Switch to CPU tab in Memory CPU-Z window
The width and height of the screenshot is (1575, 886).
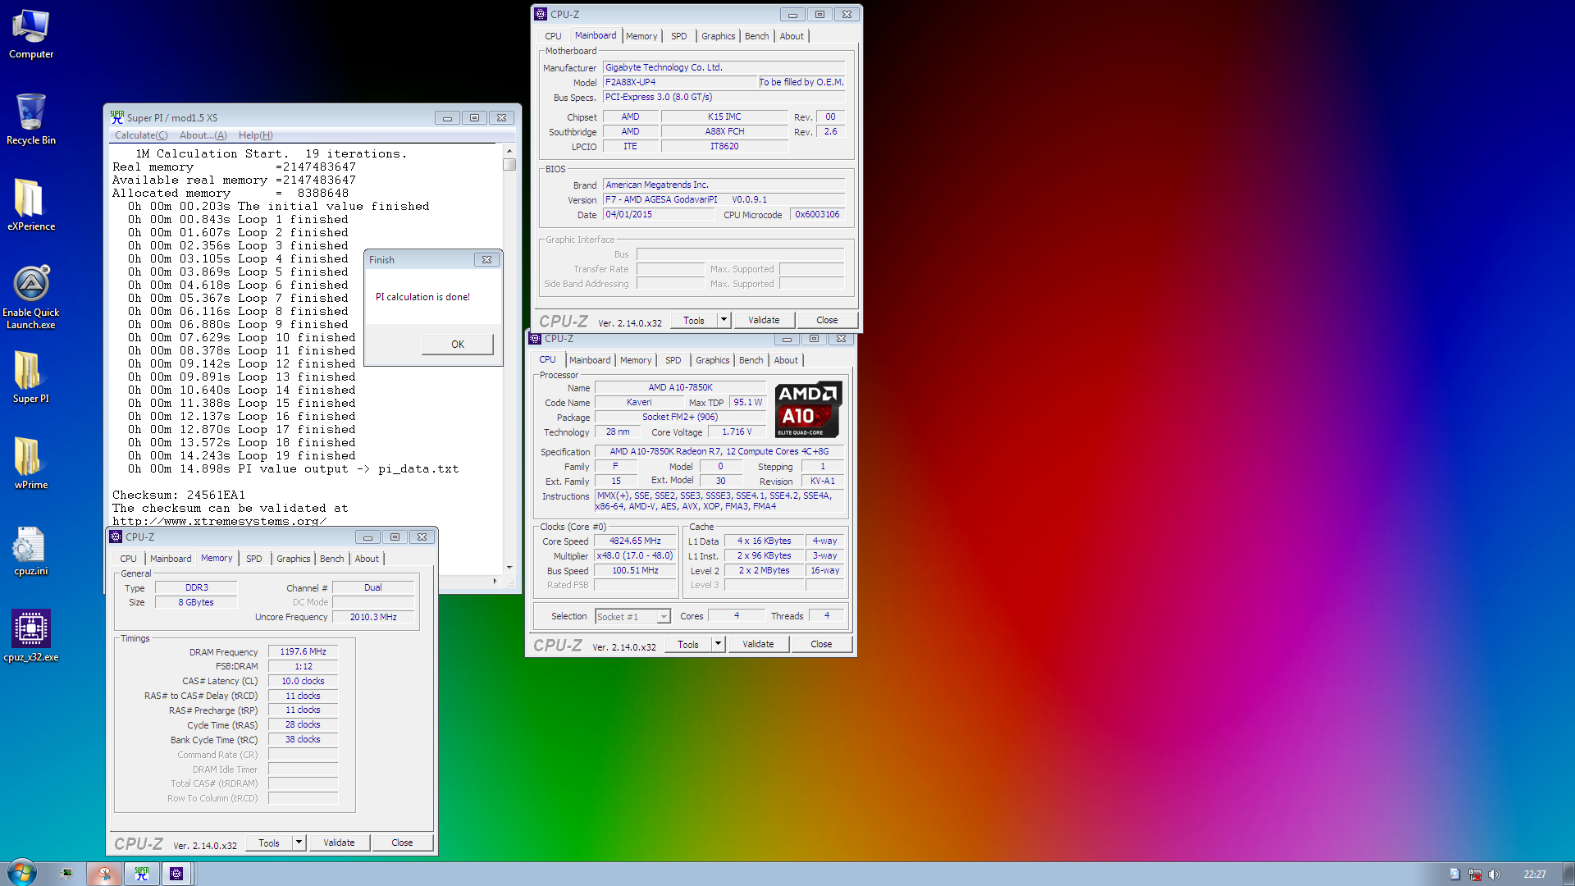pos(129,559)
